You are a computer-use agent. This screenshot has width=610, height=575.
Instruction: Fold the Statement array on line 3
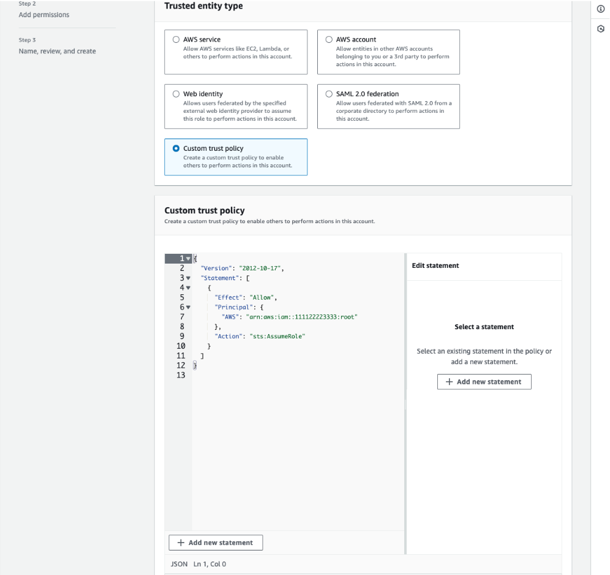click(188, 278)
